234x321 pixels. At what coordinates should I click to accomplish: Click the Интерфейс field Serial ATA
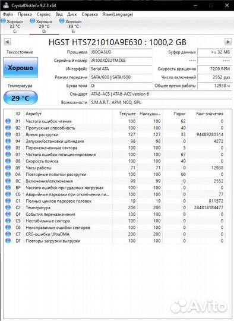click(x=121, y=69)
